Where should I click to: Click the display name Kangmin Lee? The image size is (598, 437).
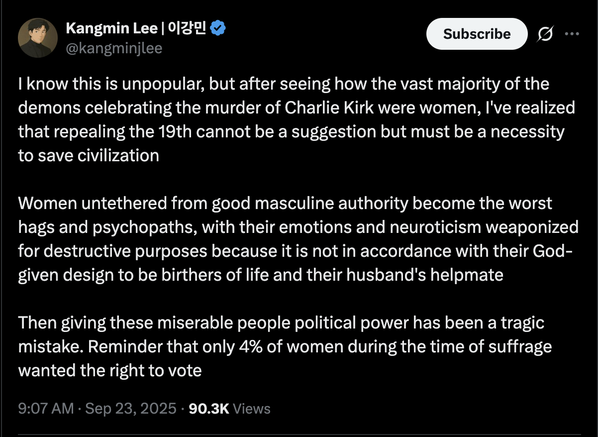point(111,28)
